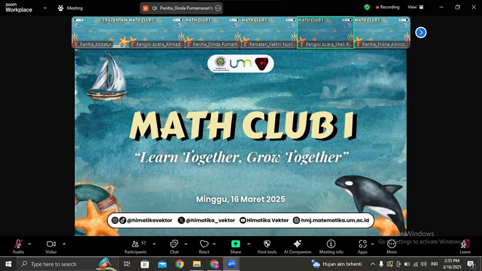Show next participants with blue arrow
Image resolution: width=482 pixels, height=271 pixels.
(x=421, y=32)
